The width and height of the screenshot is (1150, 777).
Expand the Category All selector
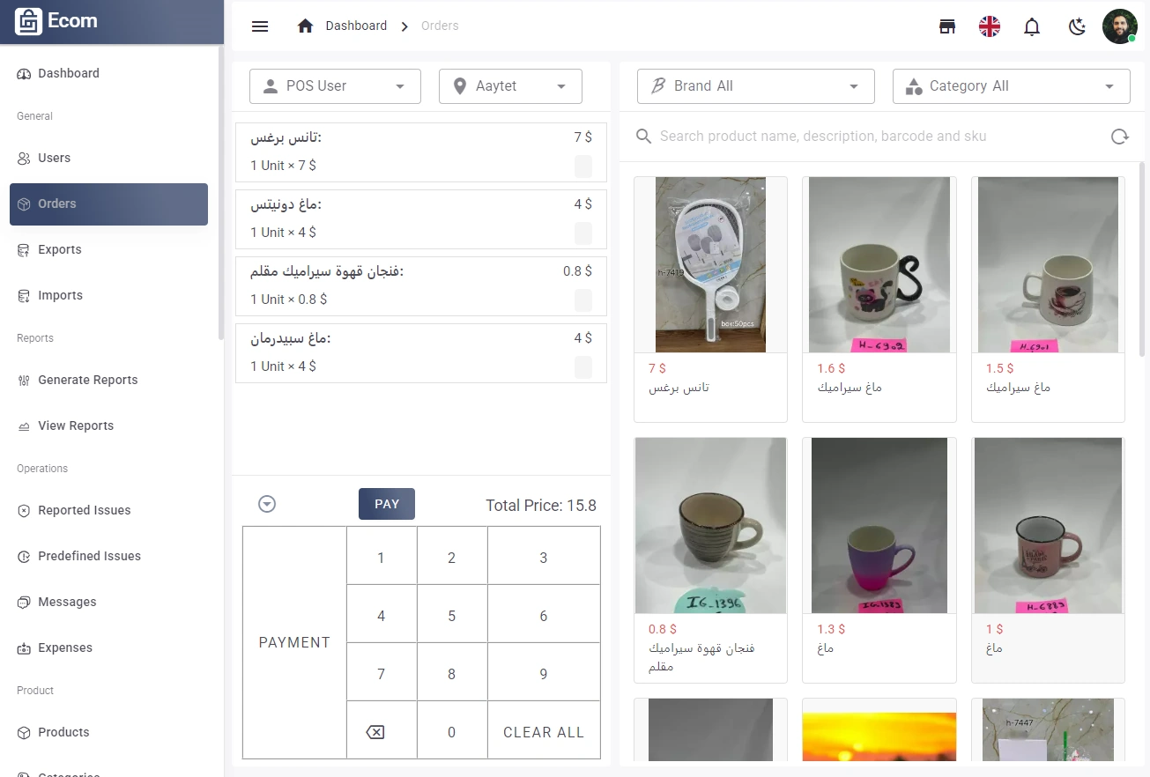(x=1011, y=85)
